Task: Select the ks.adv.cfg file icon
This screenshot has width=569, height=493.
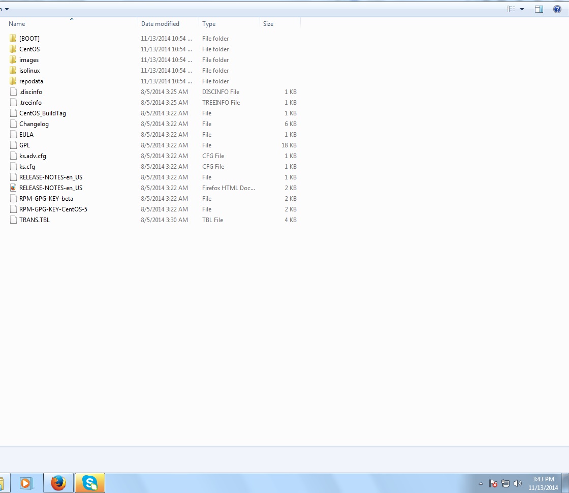Action: 13,156
